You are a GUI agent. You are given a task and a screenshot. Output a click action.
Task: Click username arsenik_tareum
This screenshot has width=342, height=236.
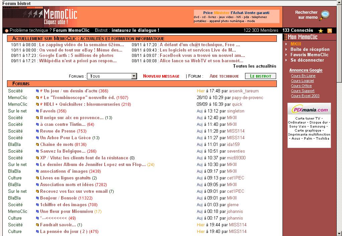[244, 91]
